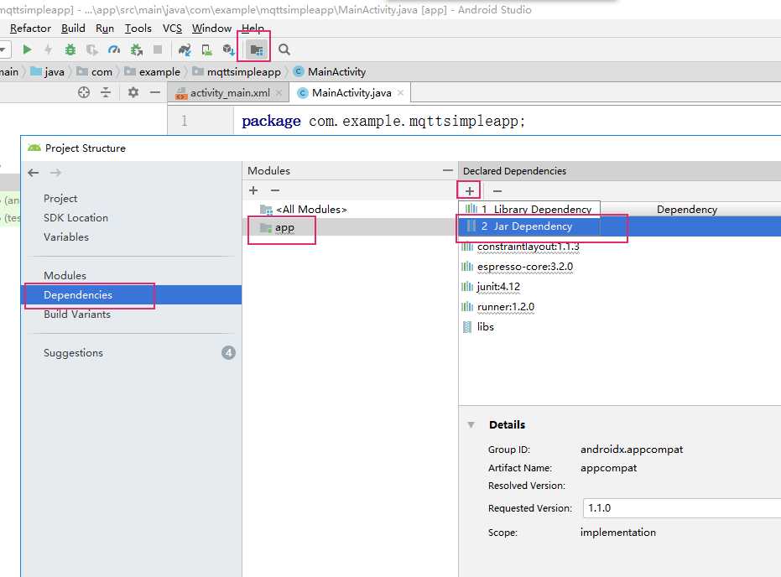Sync project with Gradle files icon
The width and height of the screenshot is (781, 577).
pyautogui.click(x=185, y=49)
